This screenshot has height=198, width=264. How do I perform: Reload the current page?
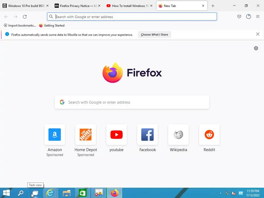[25, 17]
